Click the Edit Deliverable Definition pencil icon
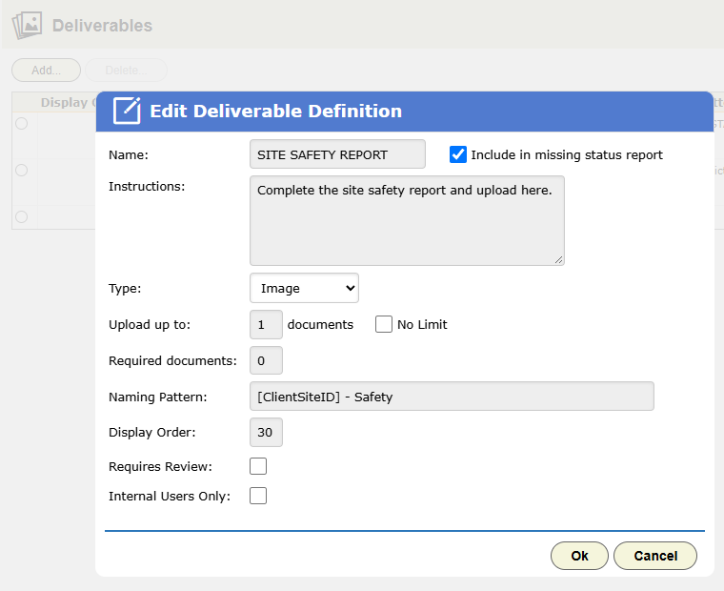The height and width of the screenshot is (591, 724). 127,111
